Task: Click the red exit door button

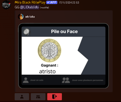Action: 55,97
